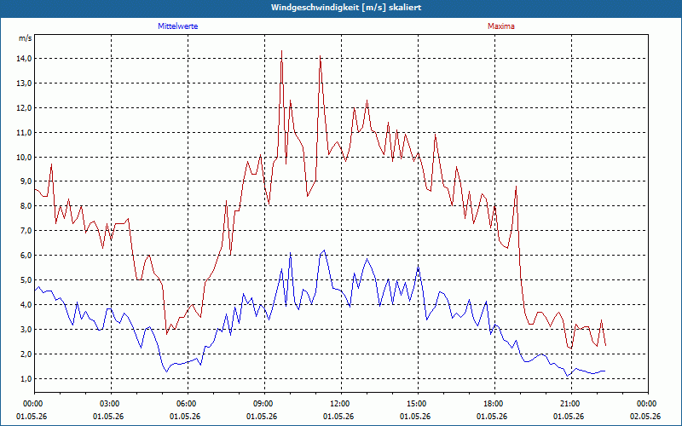Click the 9,0 y-axis value
Image resolution: width=682 pixels, height=426 pixels.
pos(26,181)
